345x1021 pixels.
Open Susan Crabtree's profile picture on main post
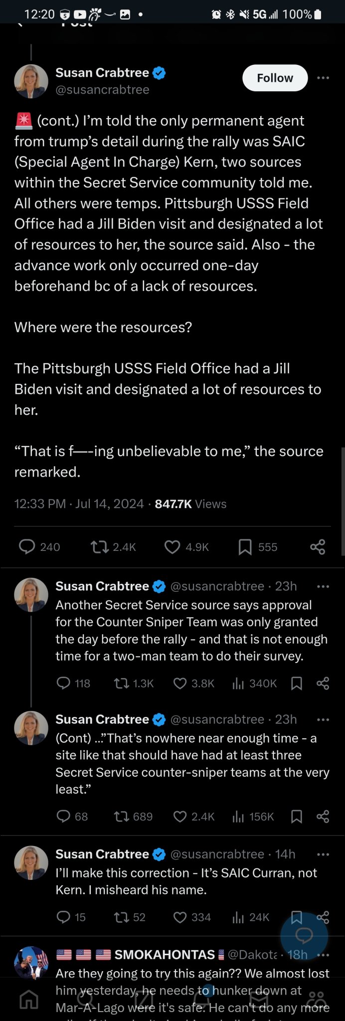click(x=31, y=81)
